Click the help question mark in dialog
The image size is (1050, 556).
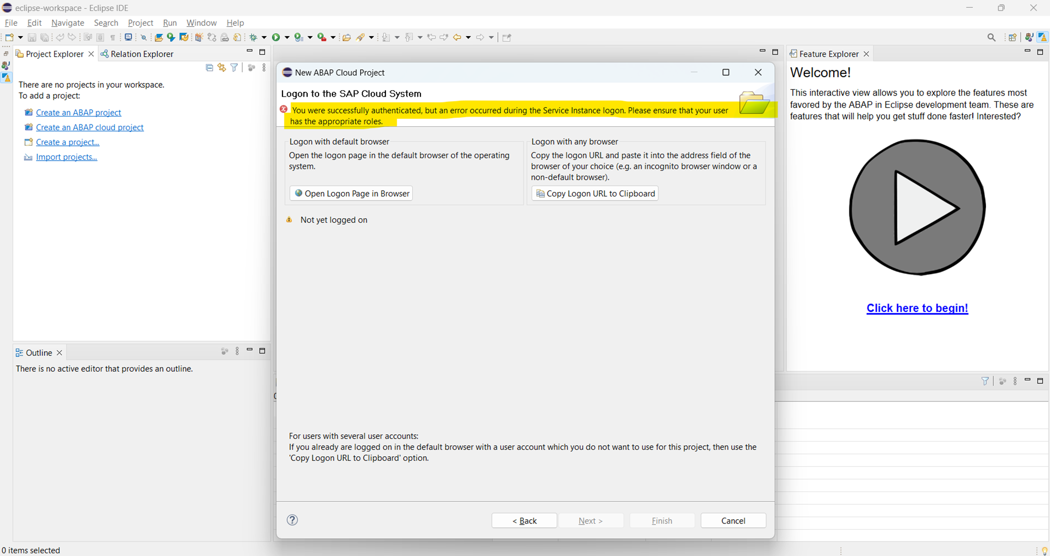pyautogui.click(x=292, y=520)
